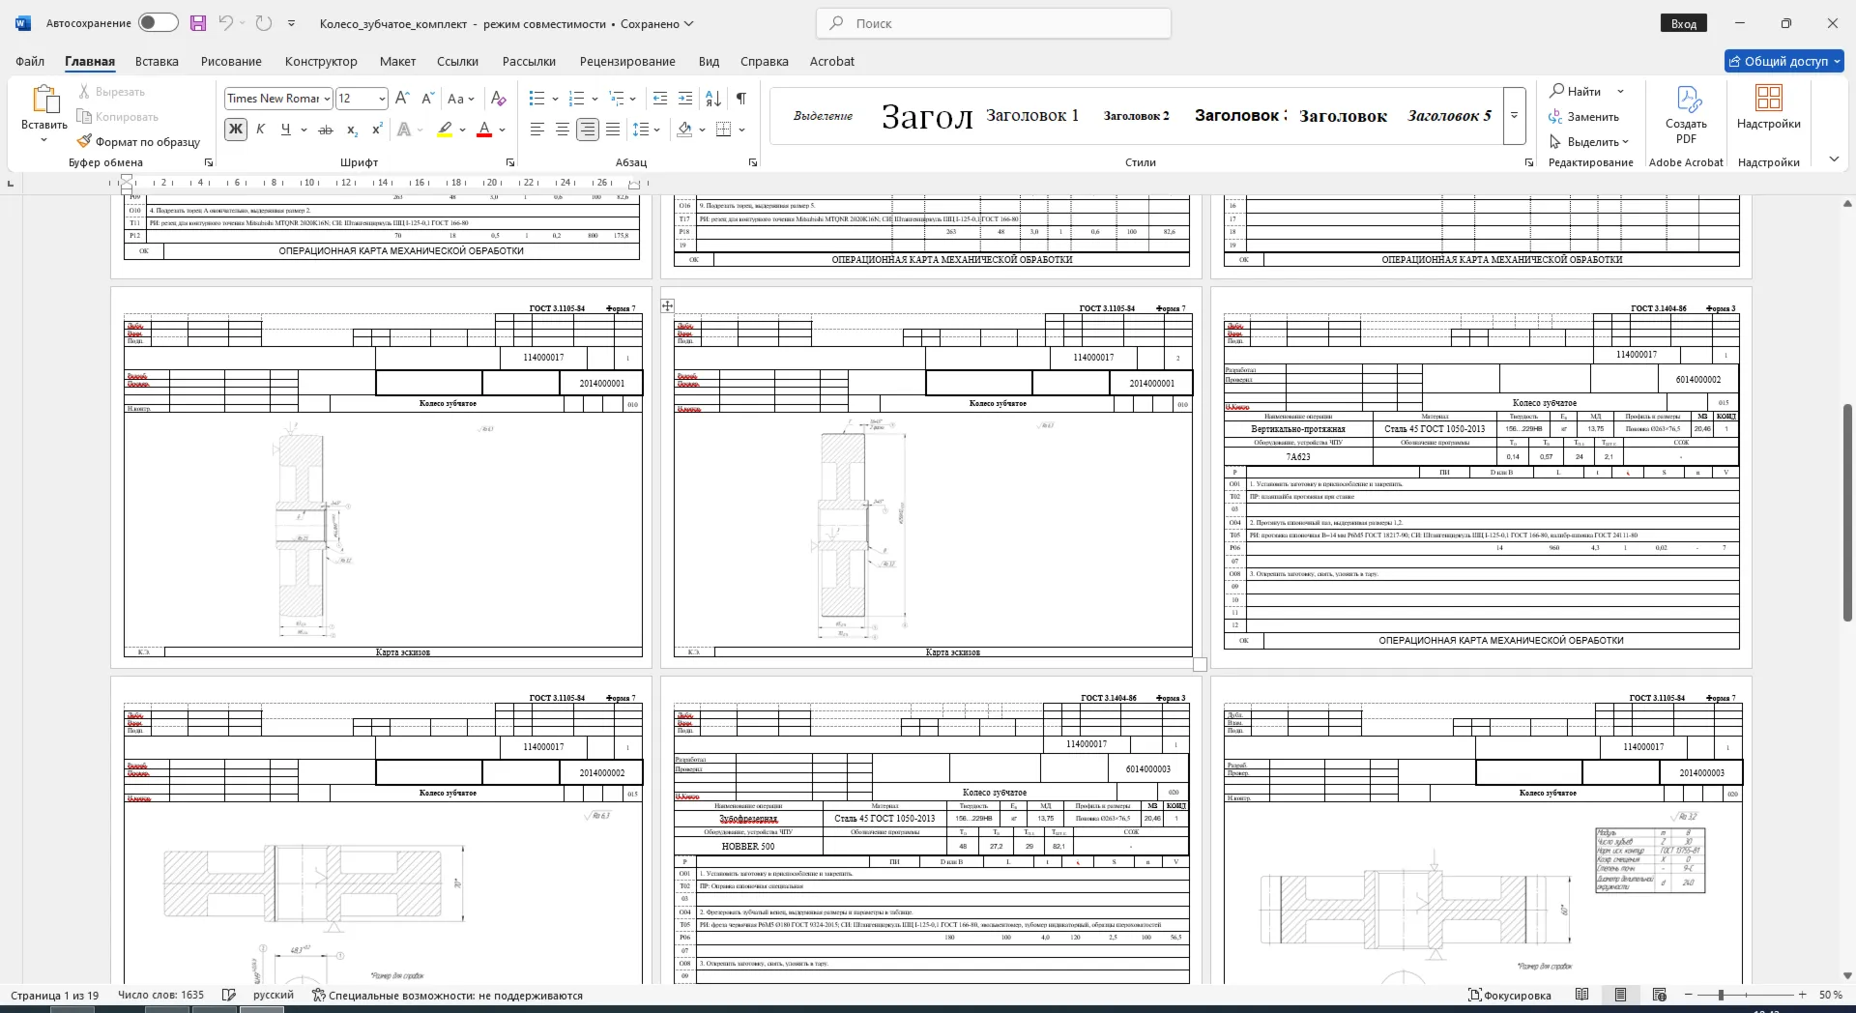The image size is (1856, 1013).
Task: Toggle the AutoSave switch
Action: [158, 23]
